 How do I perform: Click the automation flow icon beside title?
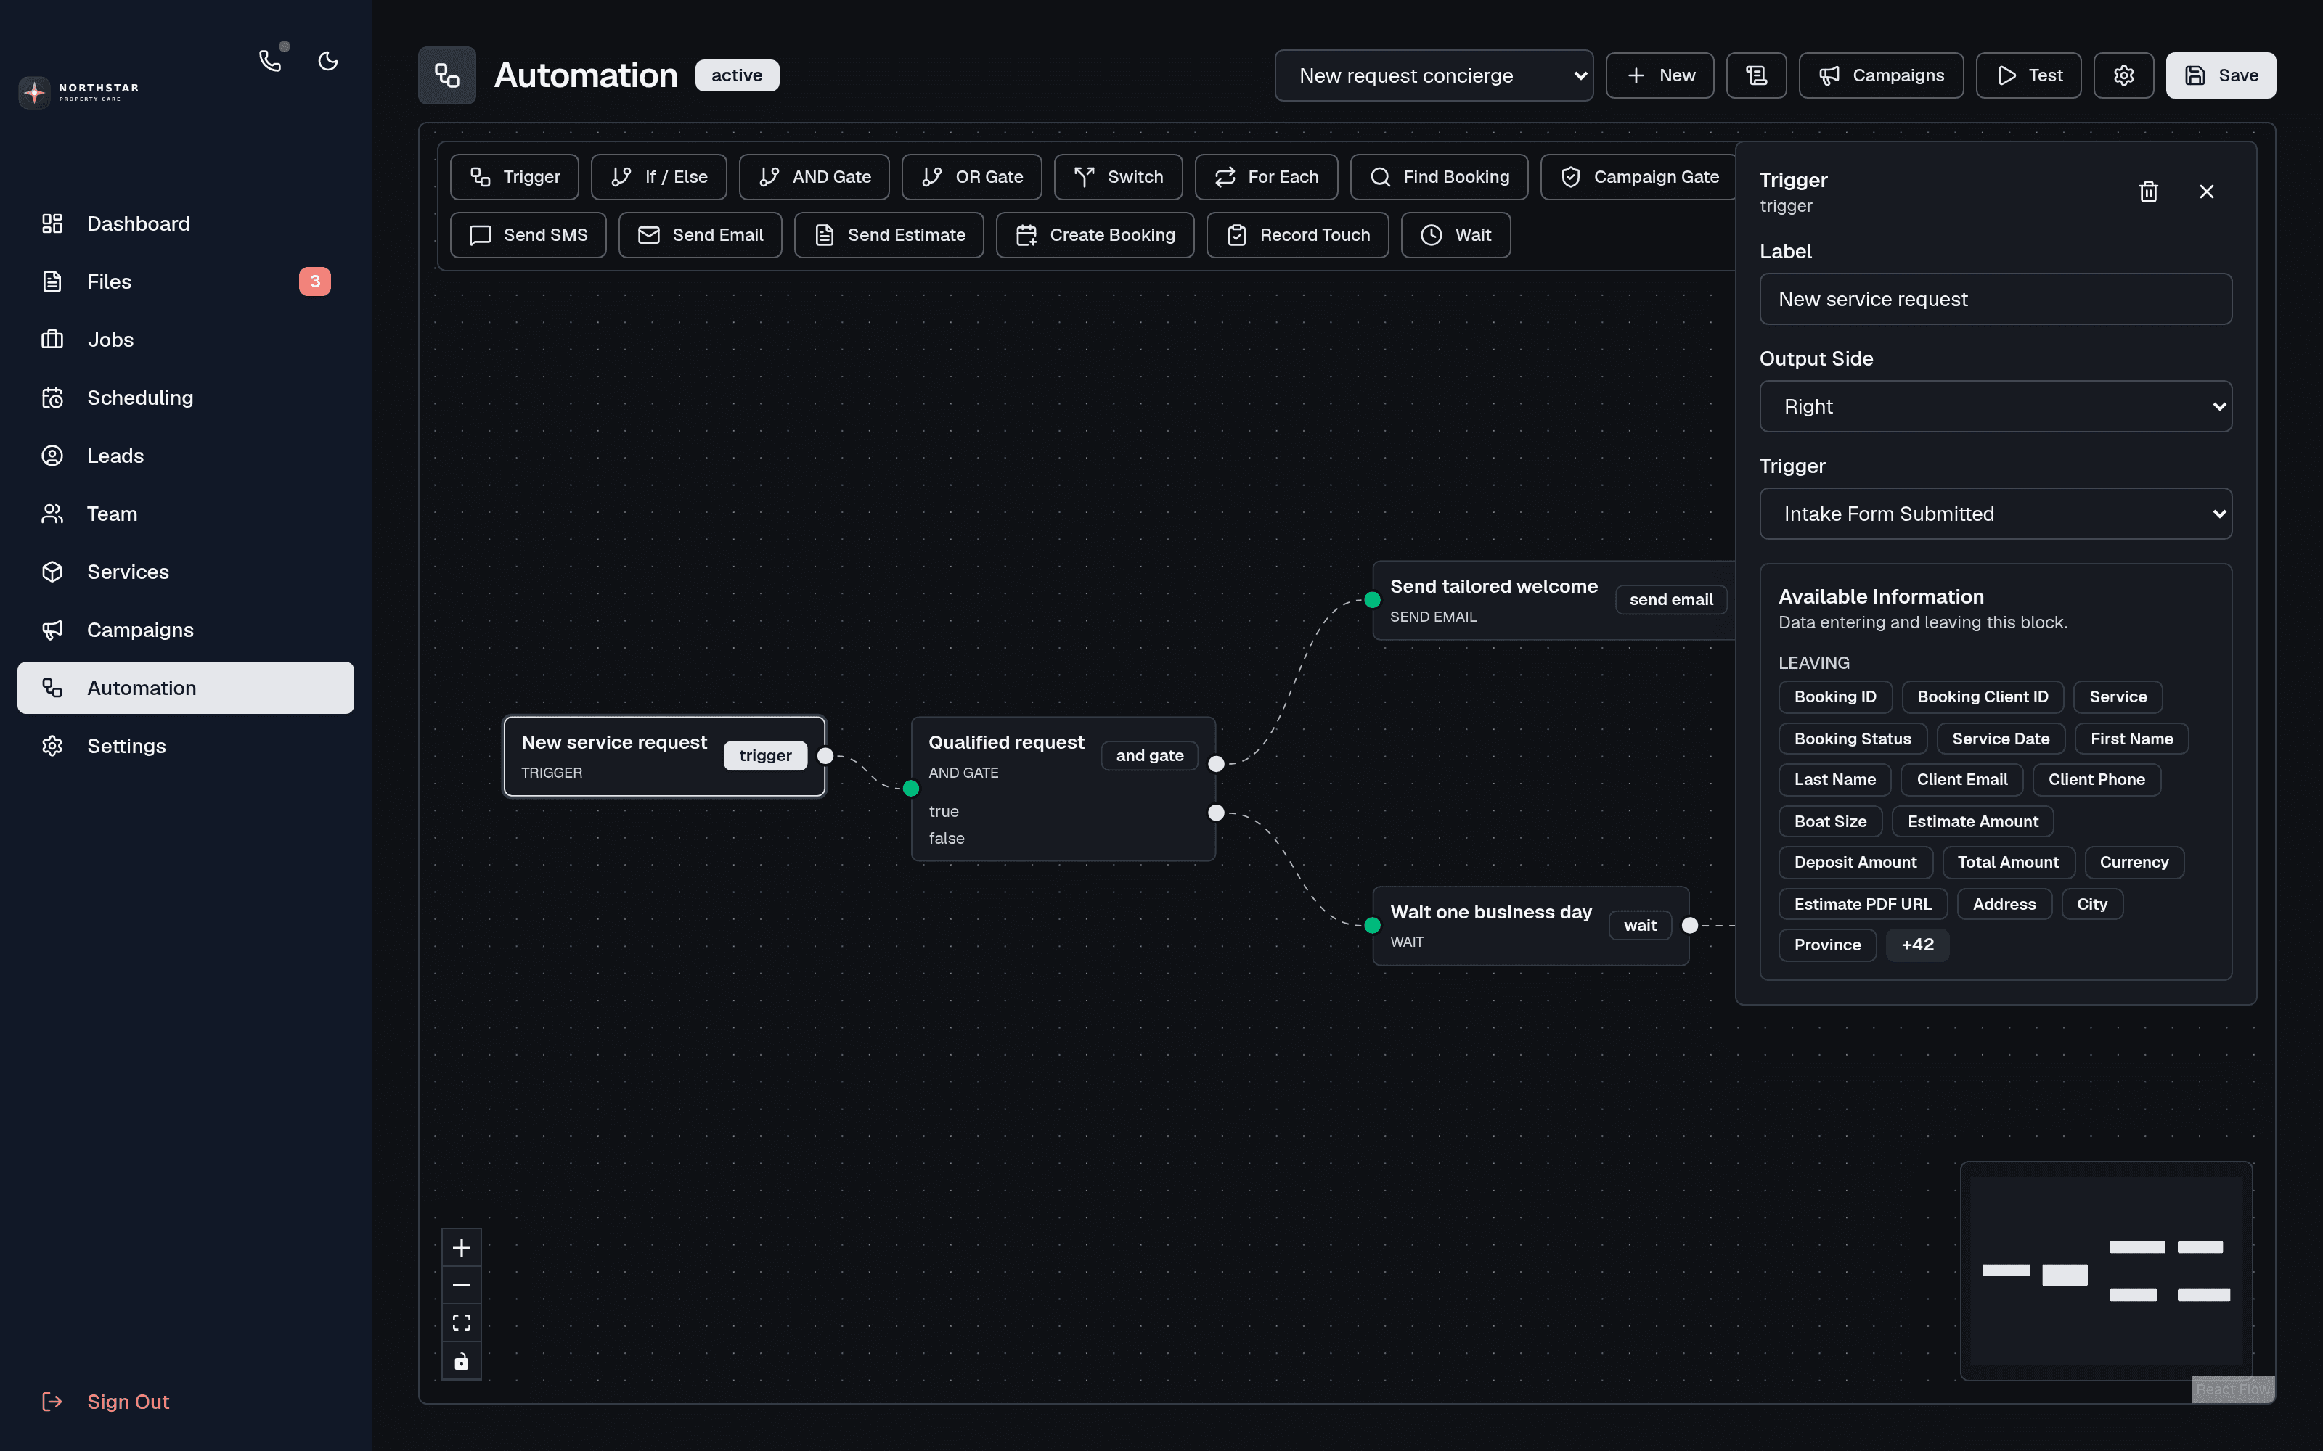click(447, 75)
